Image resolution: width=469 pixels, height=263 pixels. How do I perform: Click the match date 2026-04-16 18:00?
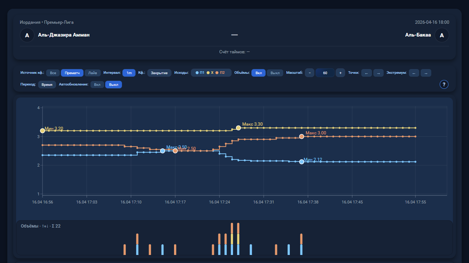coord(432,22)
